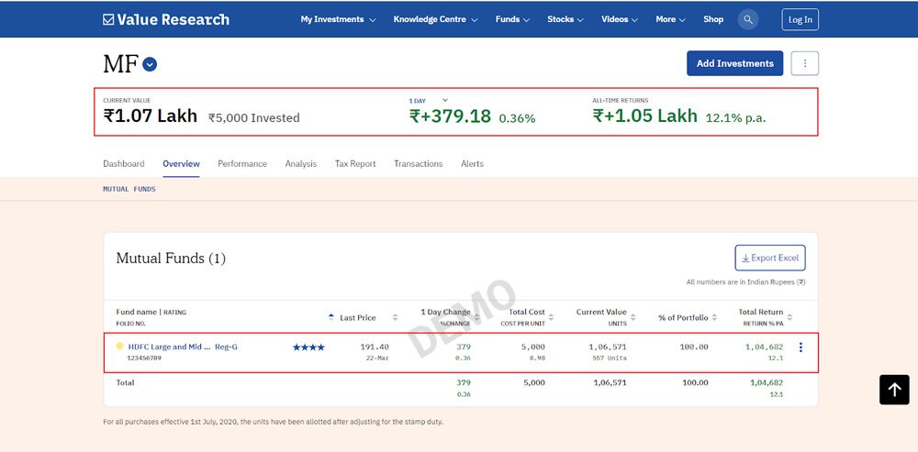Sort by Total Return column arrows
The height and width of the screenshot is (452, 918).
point(790,317)
